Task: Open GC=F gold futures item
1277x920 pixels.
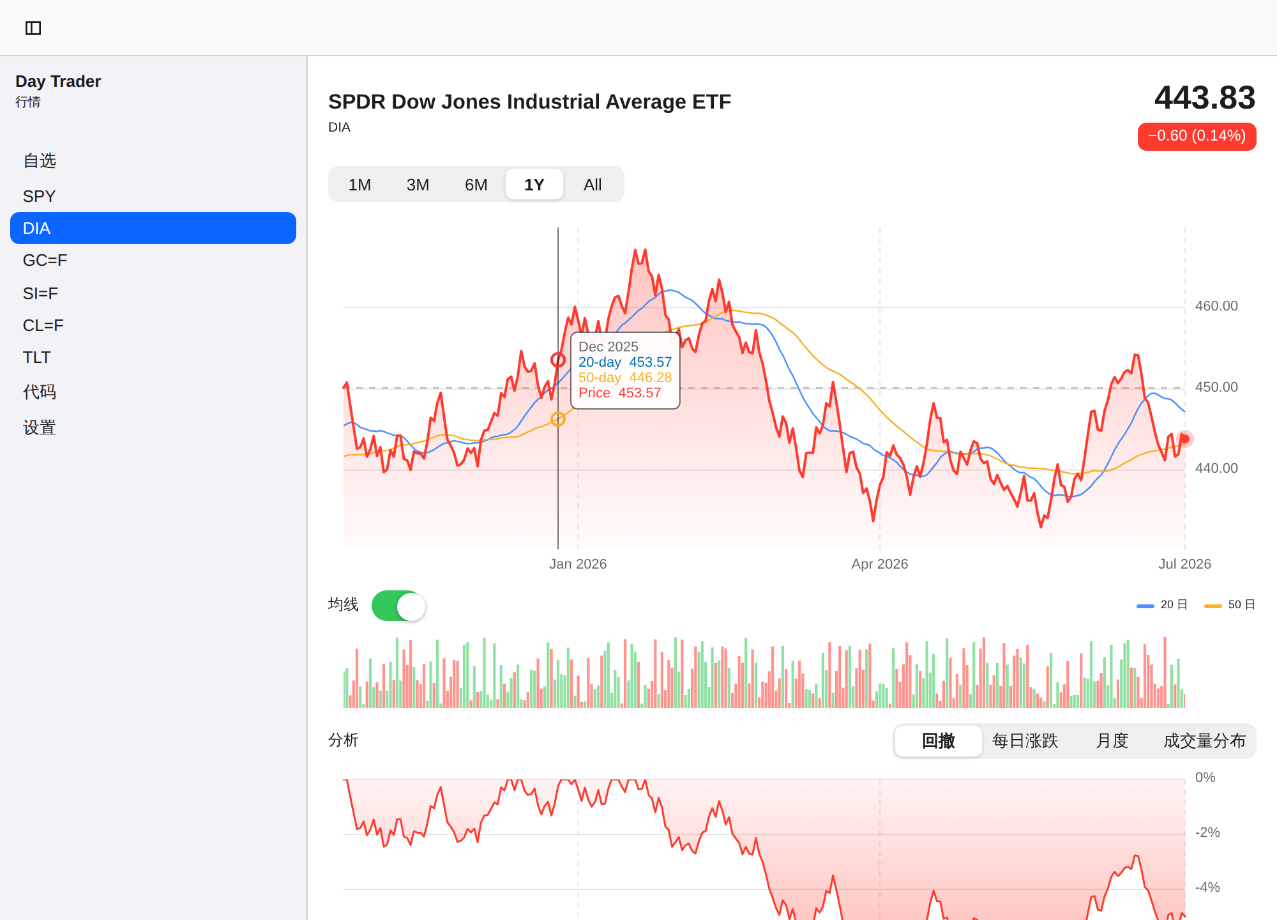Action: click(x=153, y=260)
